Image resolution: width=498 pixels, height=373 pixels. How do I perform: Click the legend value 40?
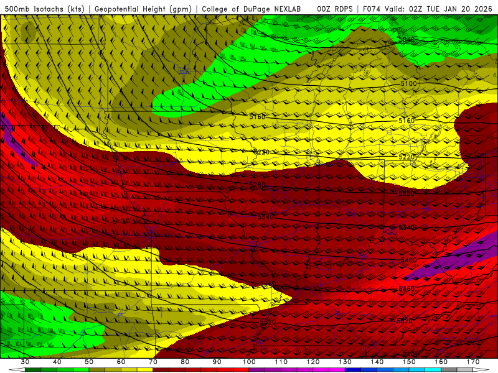click(x=57, y=362)
